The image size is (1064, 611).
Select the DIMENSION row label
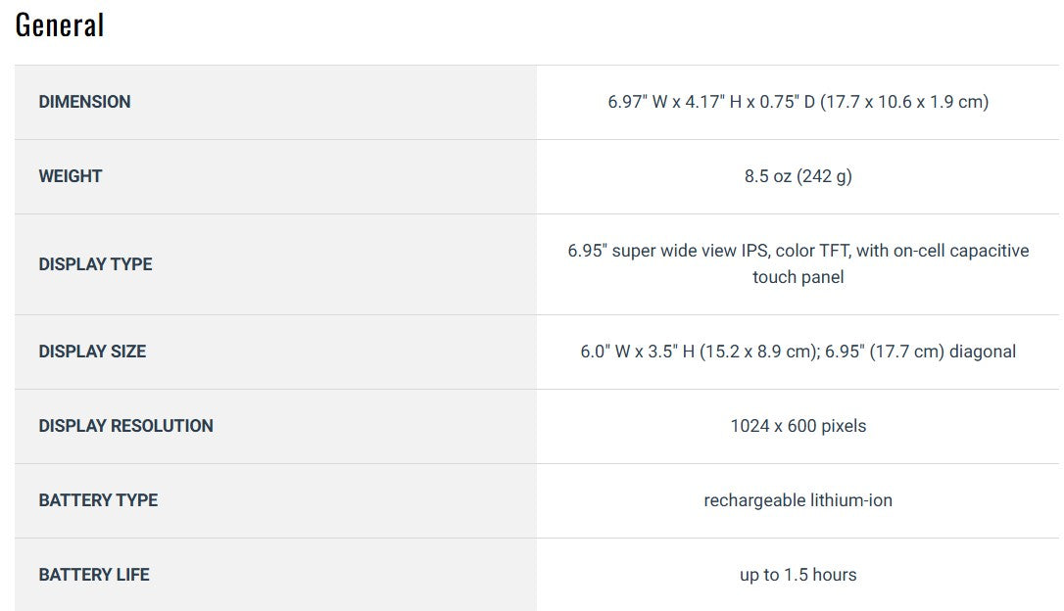click(x=85, y=102)
